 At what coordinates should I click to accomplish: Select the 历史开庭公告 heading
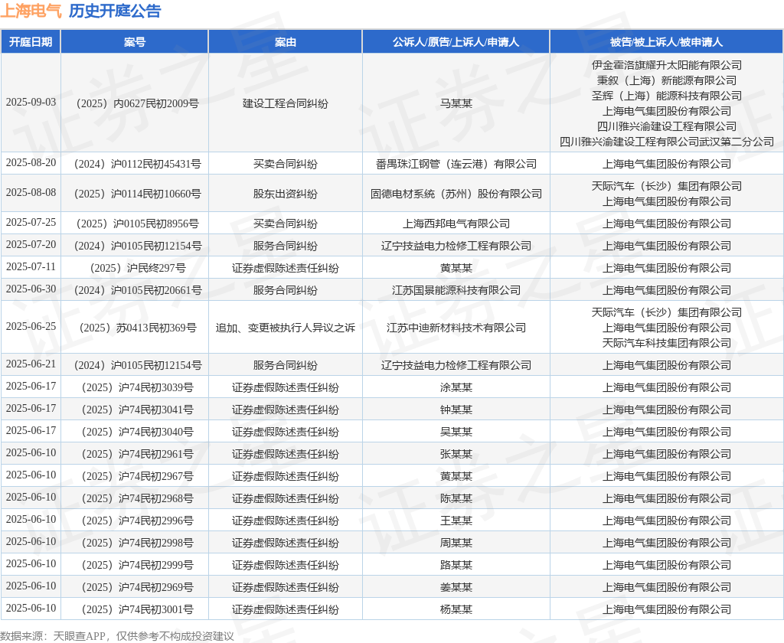click(x=115, y=11)
